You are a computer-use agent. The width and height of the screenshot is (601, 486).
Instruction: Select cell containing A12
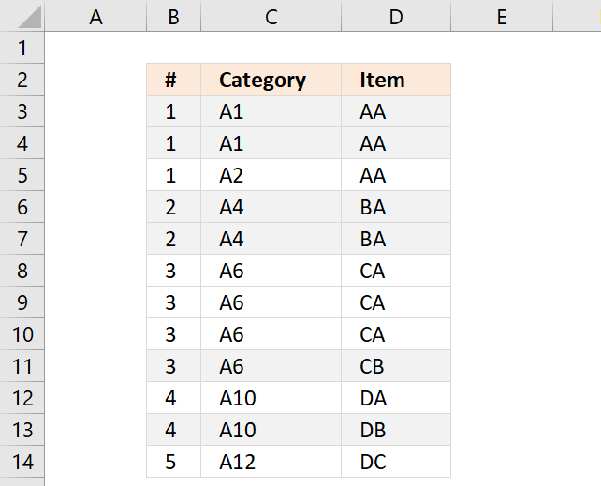pos(271,461)
